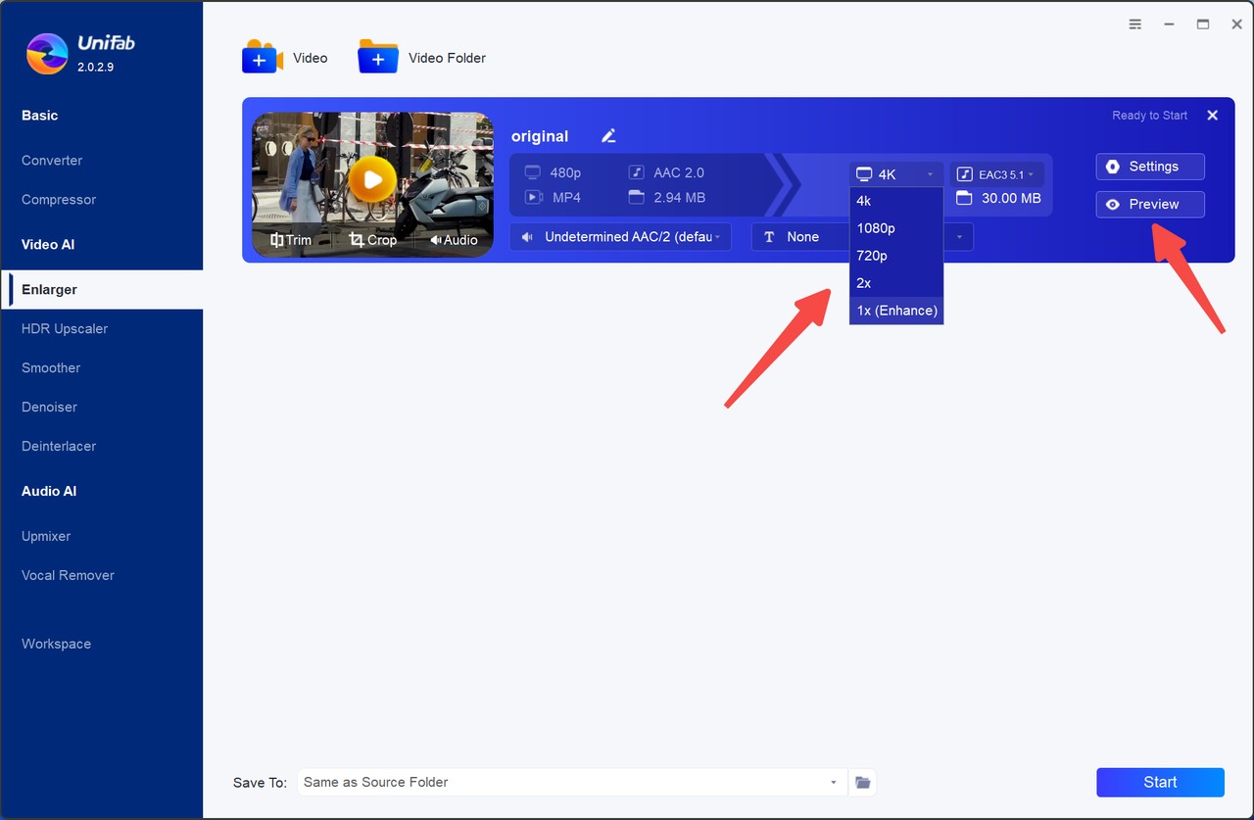Choose 1x (Enhance) option
1254x820 pixels.
(x=896, y=311)
